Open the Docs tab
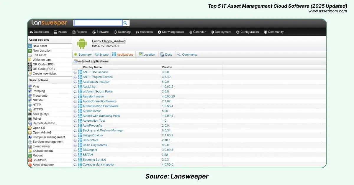Image resolution: width=354 pixels, height=185 pixels. [x=166, y=54]
